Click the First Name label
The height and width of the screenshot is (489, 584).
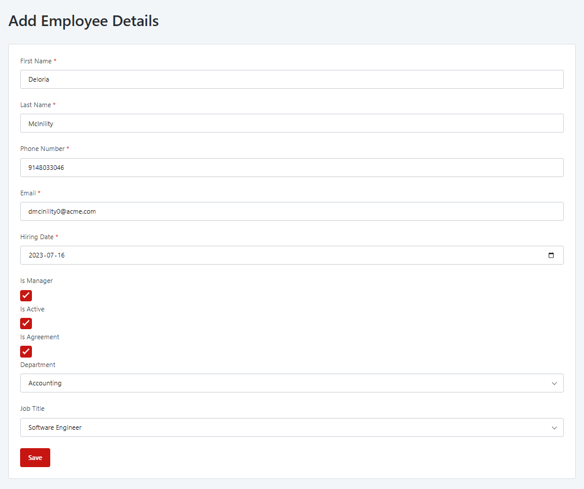point(35,61)
